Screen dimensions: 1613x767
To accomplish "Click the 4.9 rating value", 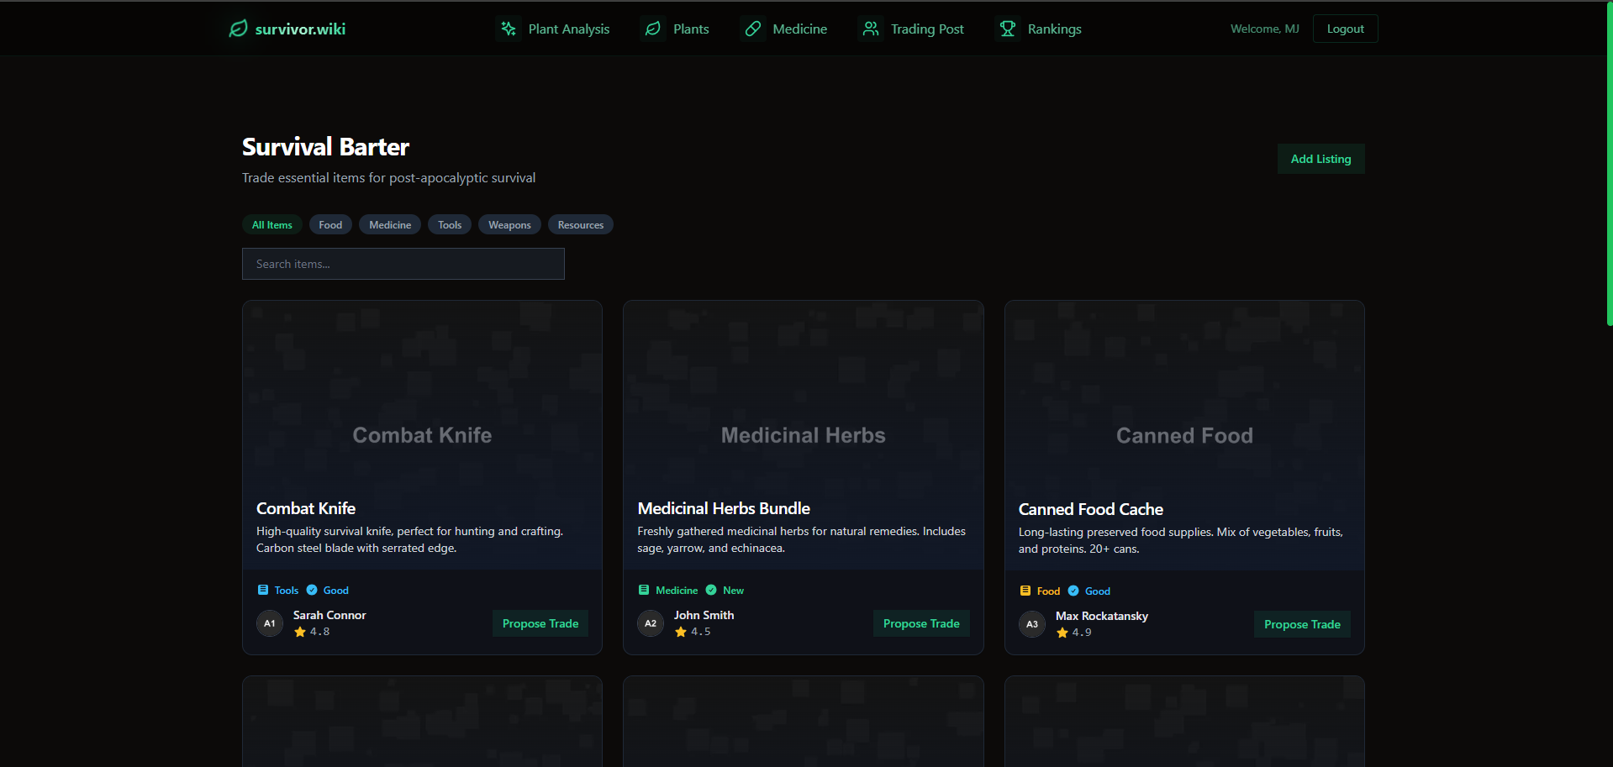I will click(x=1083, y=633).
